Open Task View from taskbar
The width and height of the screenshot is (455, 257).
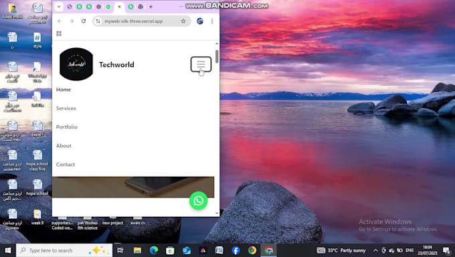[x=120, y=250]
